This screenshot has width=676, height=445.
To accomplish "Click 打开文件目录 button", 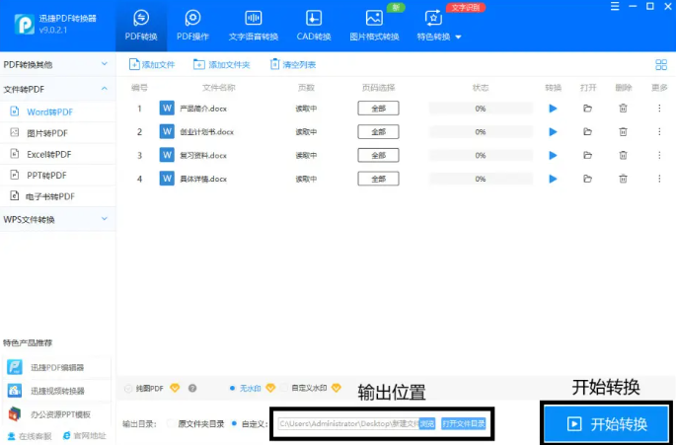I will pos(464,424).
